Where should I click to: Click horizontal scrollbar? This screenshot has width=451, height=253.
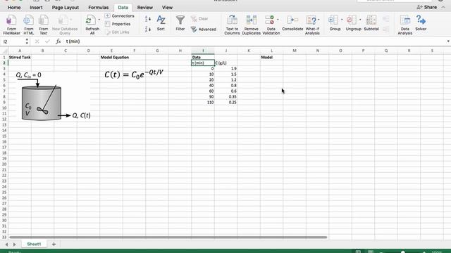coord(168,238)
